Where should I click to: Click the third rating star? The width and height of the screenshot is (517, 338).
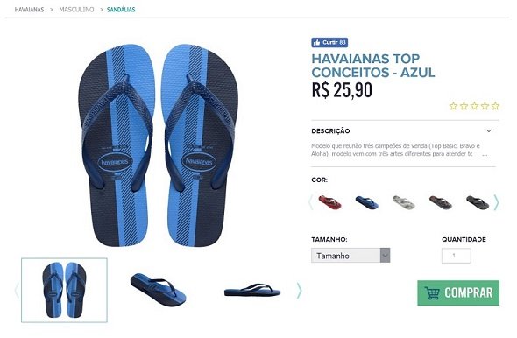tap(474, 106)
